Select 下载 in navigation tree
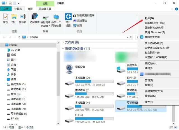This screenshot has width=179, height=130. pos(11,69)
